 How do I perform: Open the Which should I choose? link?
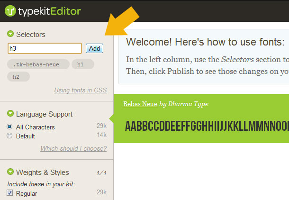tap(73, 148)
